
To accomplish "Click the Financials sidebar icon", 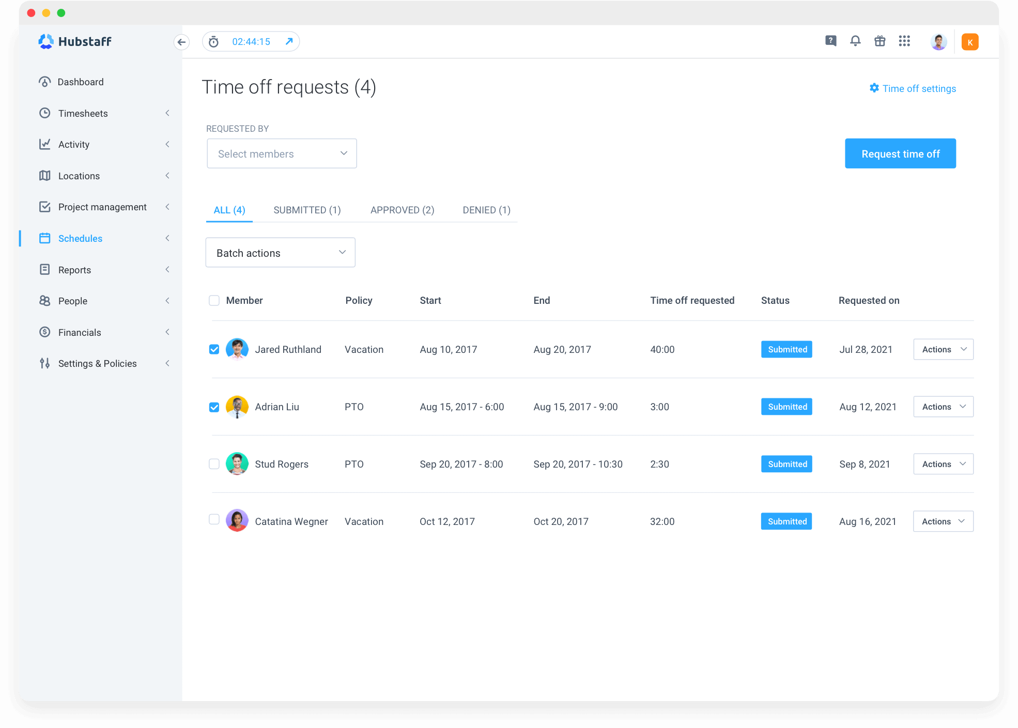I will click(x=45, y=332).
